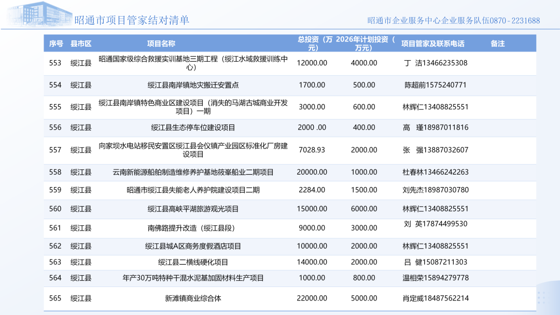Click contact 丁 洁13466235308
This screenshot has width=560, height=315.
pyautogui.click(x=436, y=63)
